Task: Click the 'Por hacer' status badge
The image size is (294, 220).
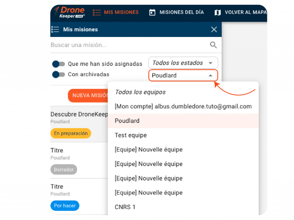Action: point(65,206)
